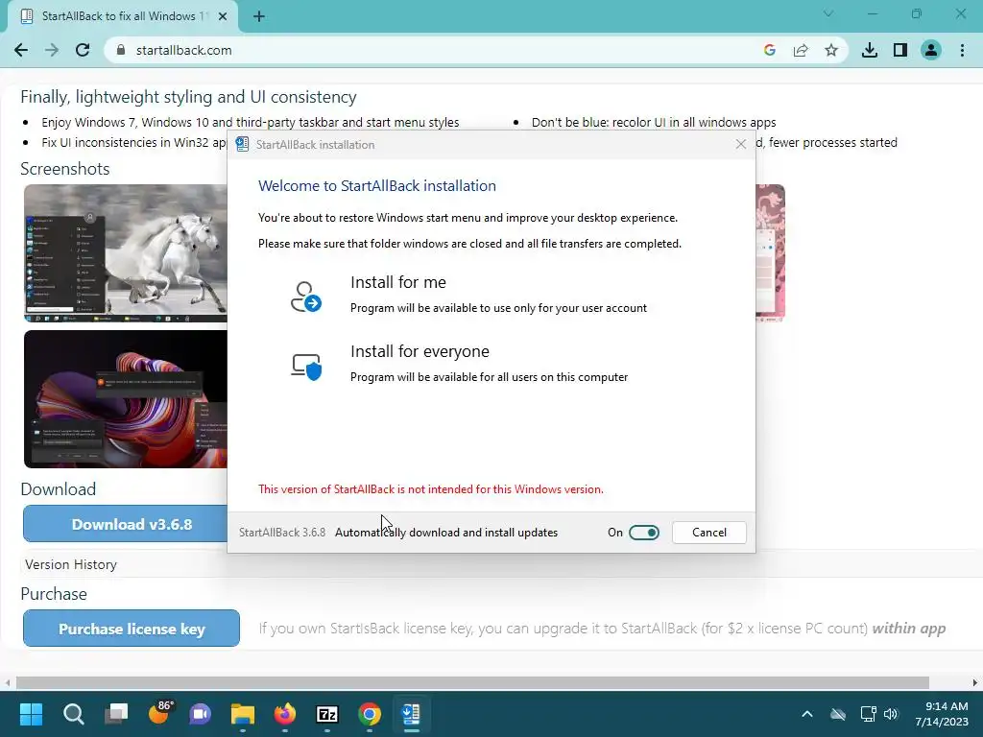Cancel the StartAllBack installation
Image resolution: width=983 pixels, height=737 pixels.
click(x=709, y=533)
